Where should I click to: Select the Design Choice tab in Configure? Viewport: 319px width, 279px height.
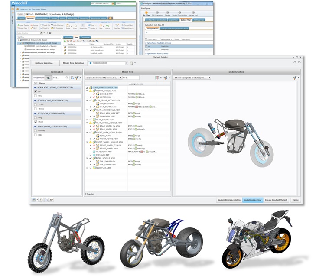(153, 29)
